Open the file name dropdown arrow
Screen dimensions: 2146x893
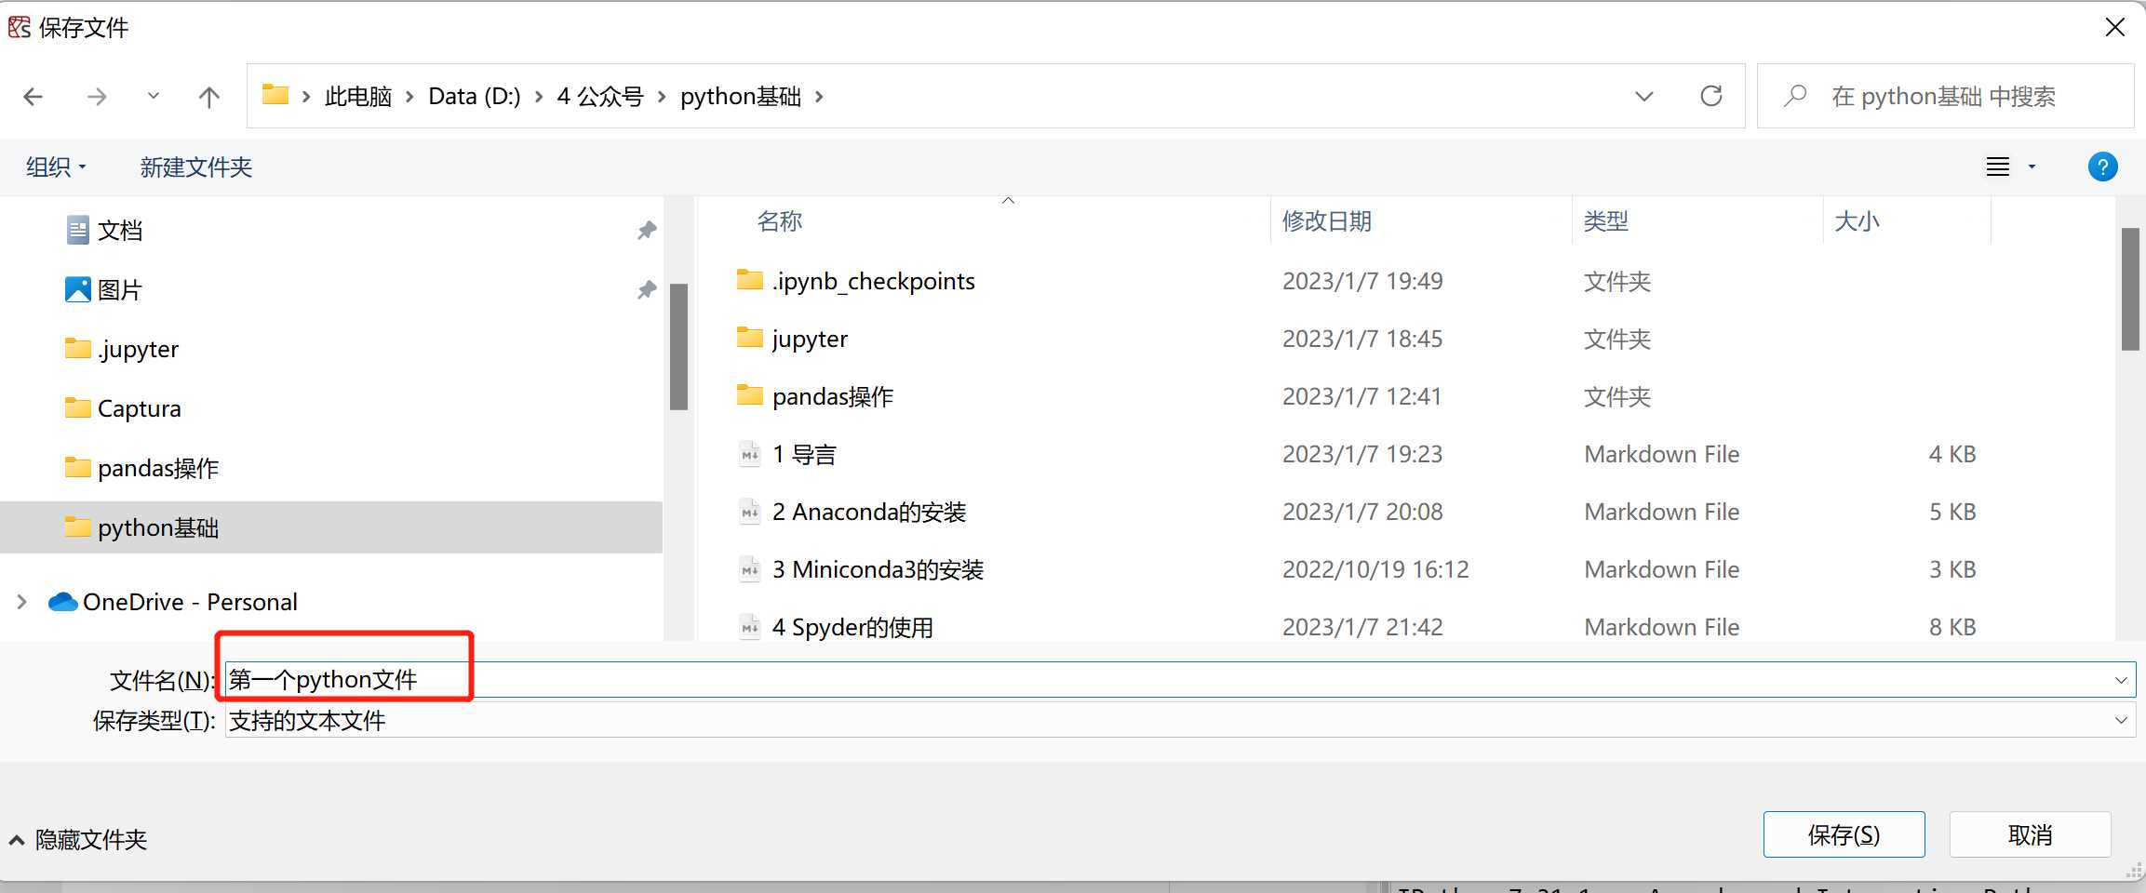(x=2122, y=679)
